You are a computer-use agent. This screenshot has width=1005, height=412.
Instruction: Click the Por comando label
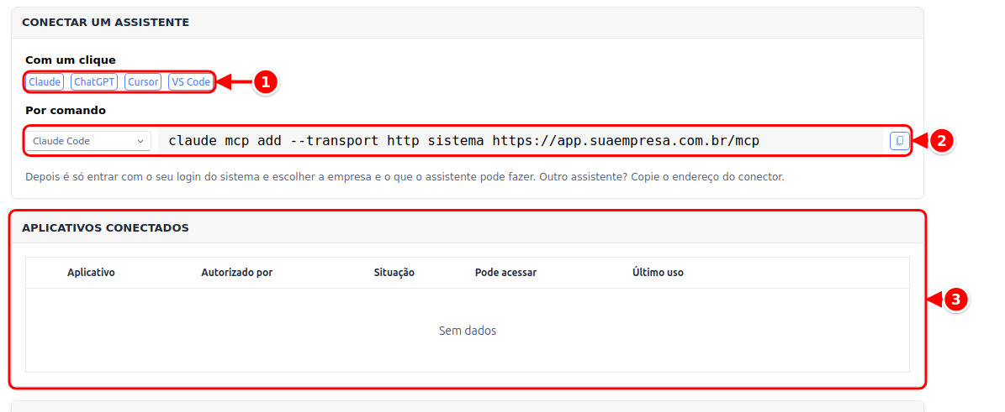pos(66,111)
